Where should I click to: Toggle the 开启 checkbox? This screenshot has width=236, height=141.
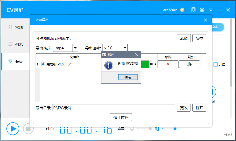216,64
